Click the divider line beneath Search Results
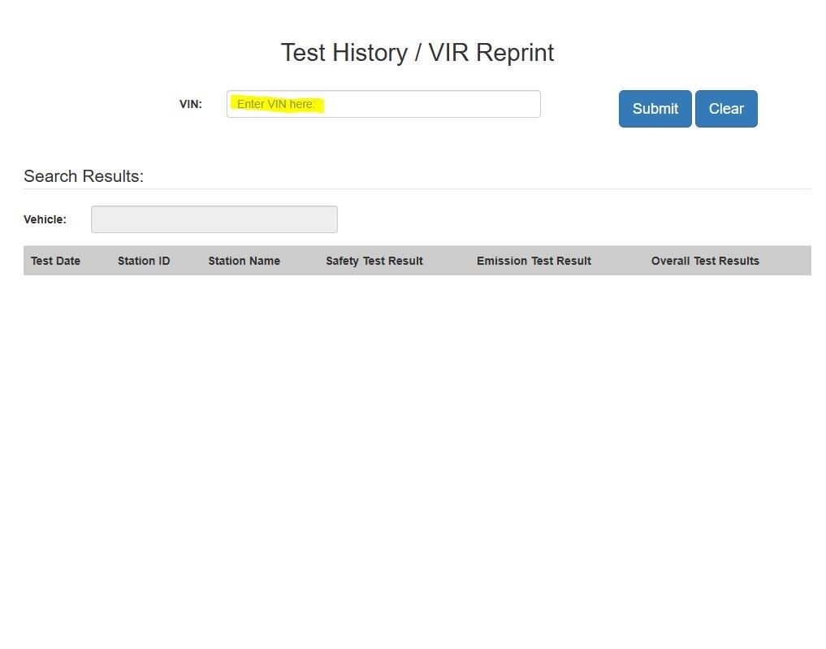This screenshot has width=826, height=649. [417, 188]
